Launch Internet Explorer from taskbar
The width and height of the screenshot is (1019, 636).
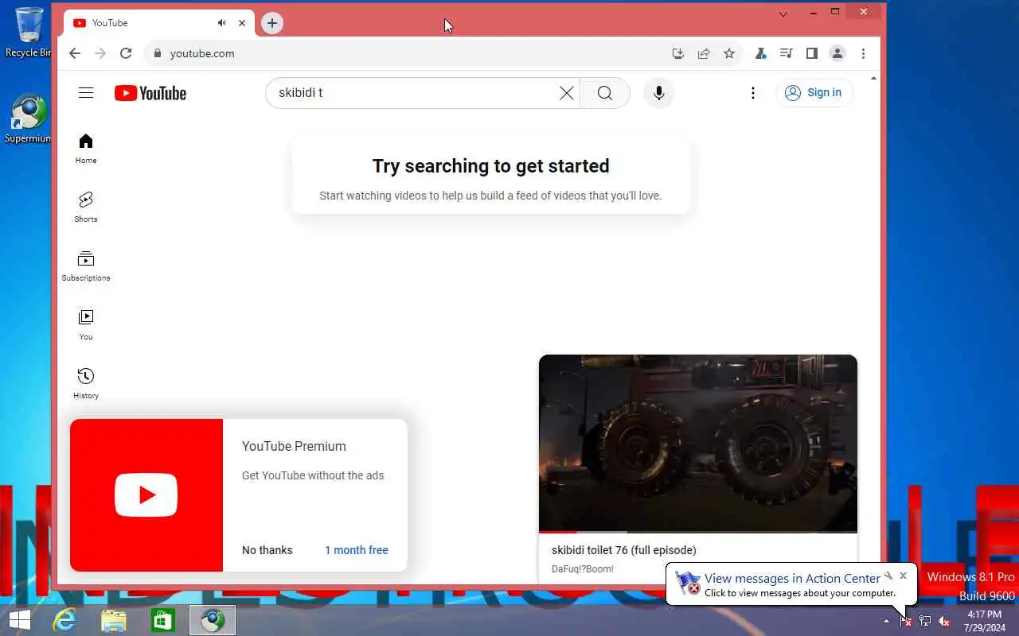pyautogui.click(x=64, y=620)
